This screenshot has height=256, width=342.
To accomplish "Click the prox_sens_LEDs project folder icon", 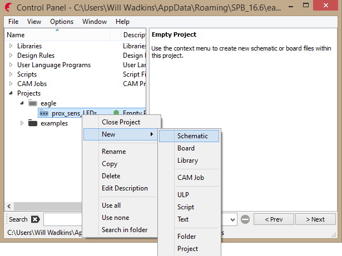I will coord(43,113).
